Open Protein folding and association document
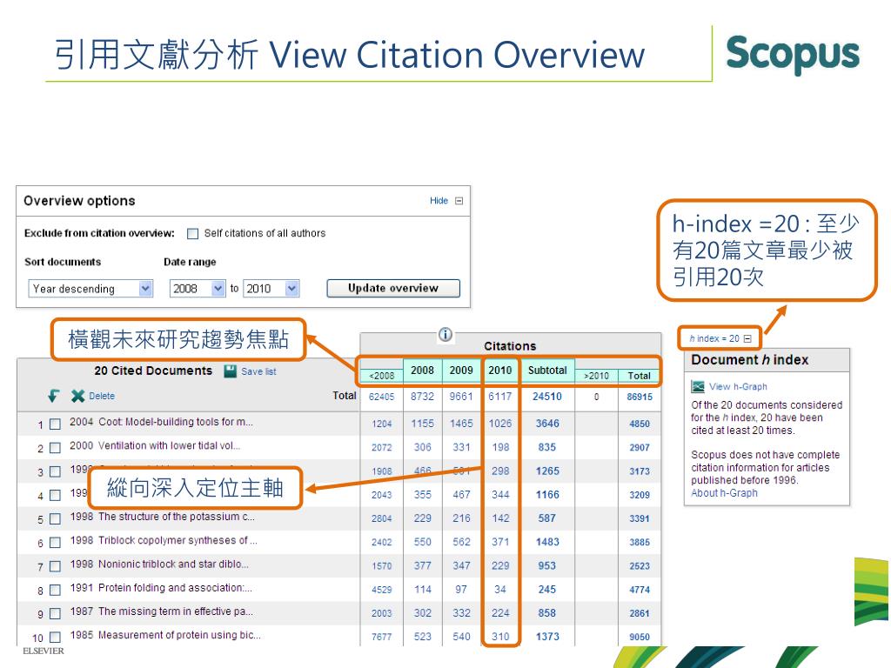 pyautogui.click(x=175, y=588)
